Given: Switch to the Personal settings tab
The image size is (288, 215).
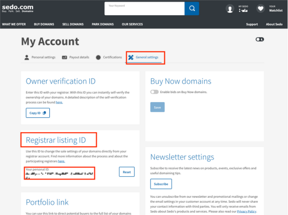Looking at the screenshot, I should [40, 58].
